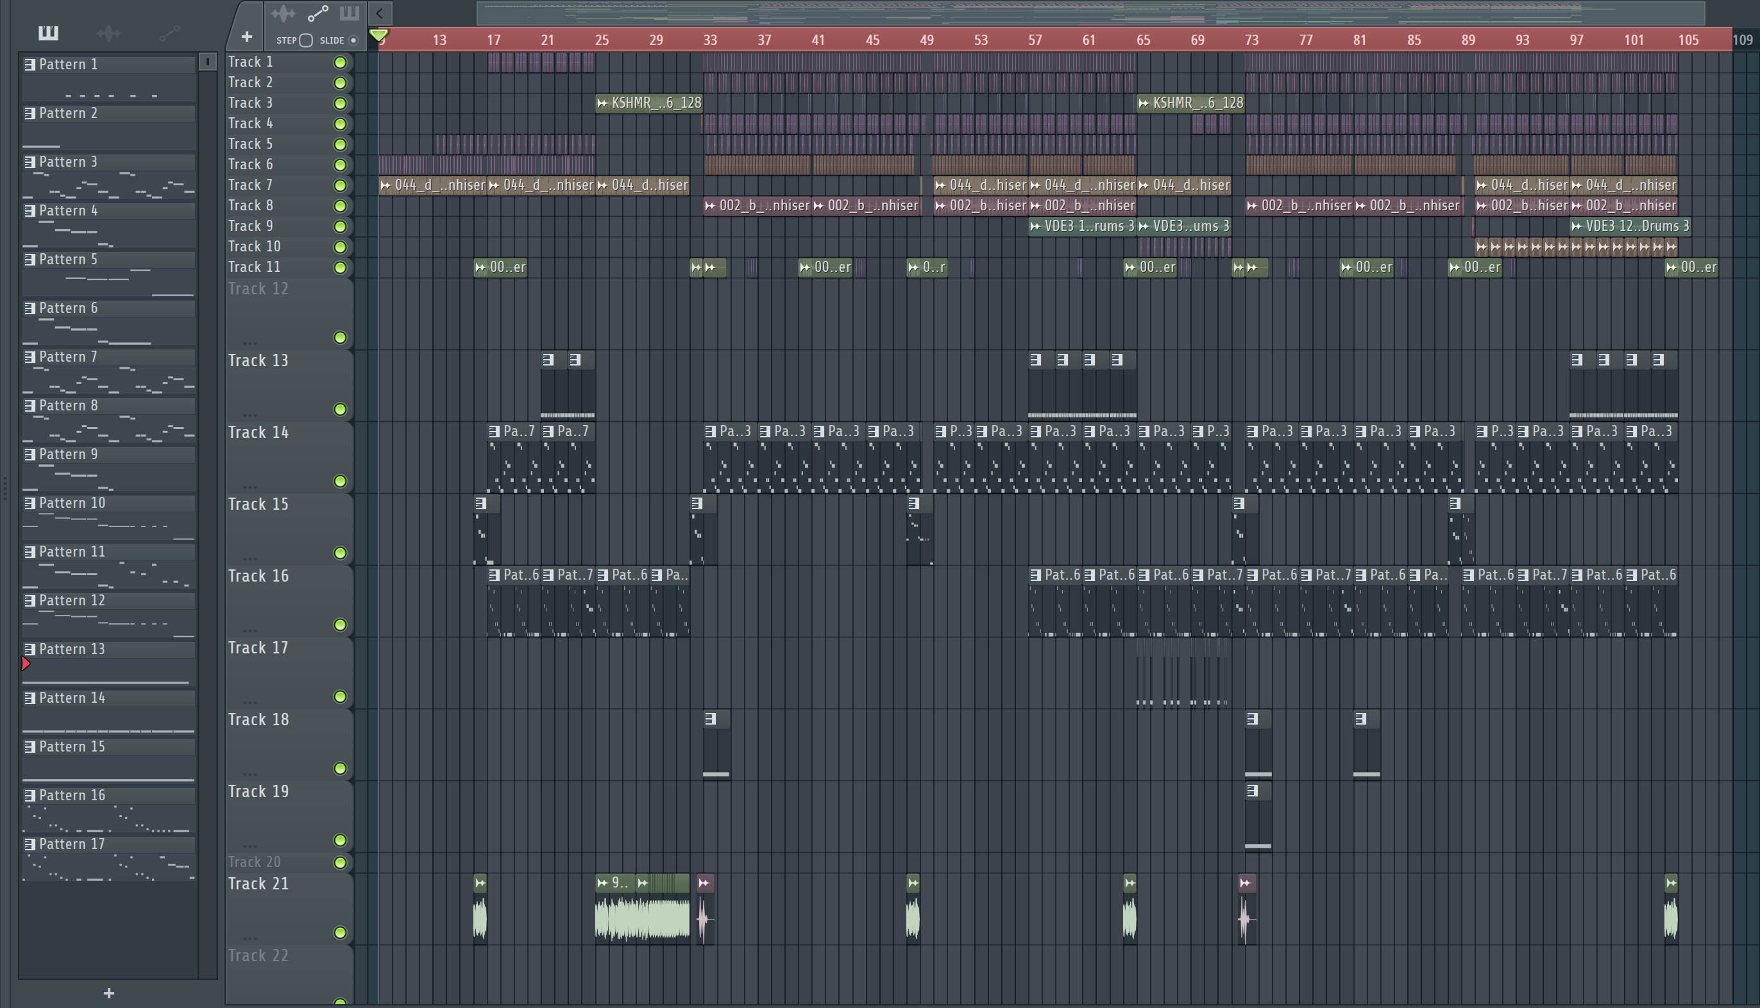Click the first small audio clip icon on Track 21

point(480,883)
